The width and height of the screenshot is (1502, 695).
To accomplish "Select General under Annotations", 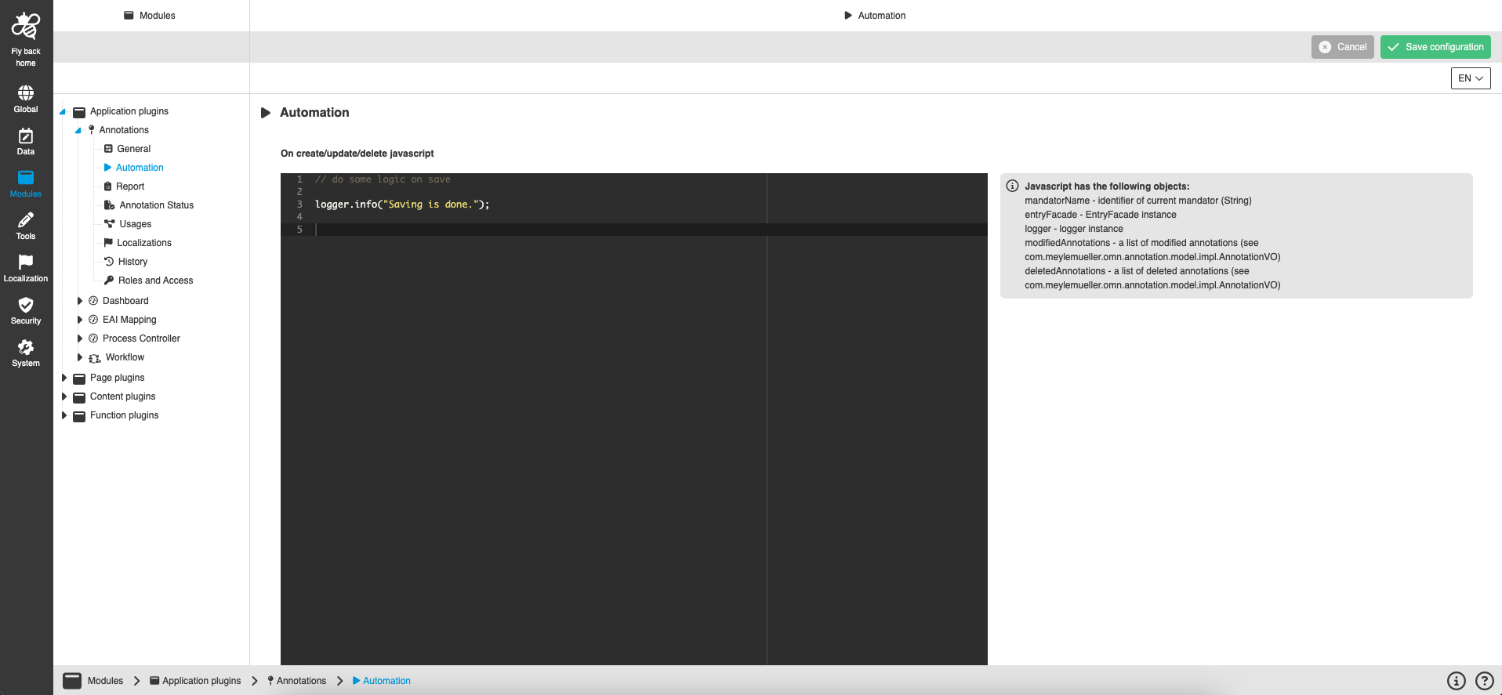I will point(134,149).
